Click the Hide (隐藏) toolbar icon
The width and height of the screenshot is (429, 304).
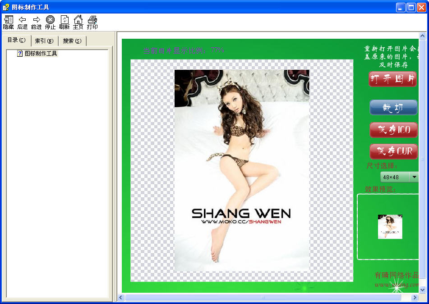8,23
